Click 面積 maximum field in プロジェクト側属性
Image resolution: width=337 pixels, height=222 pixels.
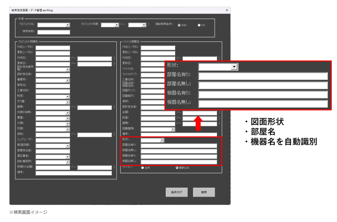click(94, 107)
